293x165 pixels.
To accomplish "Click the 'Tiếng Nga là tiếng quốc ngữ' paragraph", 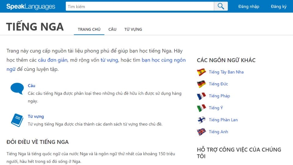I will coord(91,158).
